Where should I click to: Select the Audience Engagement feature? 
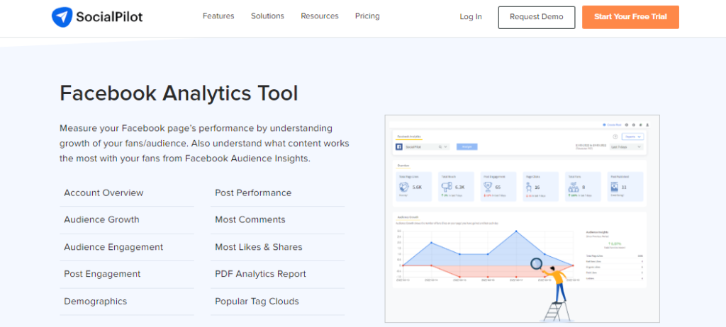point(113,247)
